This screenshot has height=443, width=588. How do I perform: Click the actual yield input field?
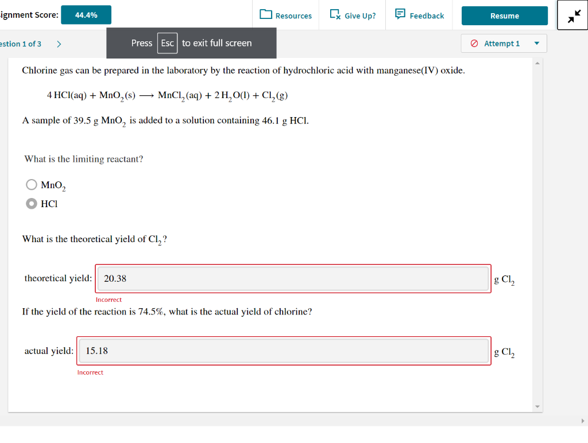pos(284,351)
